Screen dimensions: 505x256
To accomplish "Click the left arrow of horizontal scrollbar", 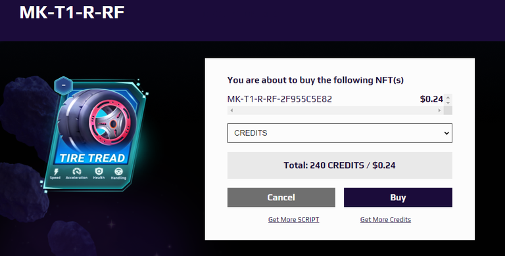I will tap(231, 110).
